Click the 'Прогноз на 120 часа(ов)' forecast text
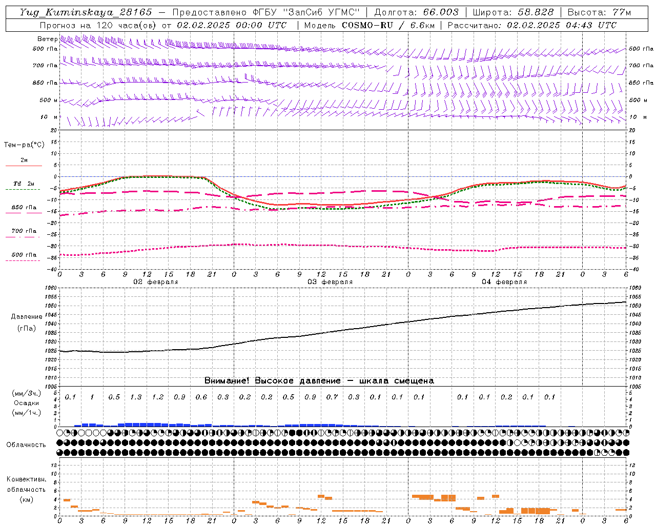This screenshot has width=656, height=525. coord(99,25)
